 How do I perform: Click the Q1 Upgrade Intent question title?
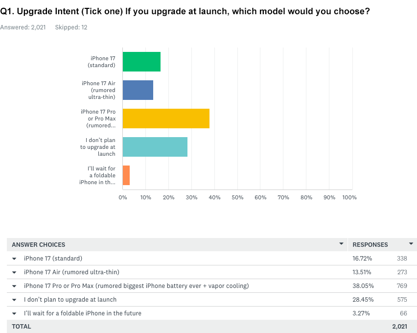click(x=185, y=11)
